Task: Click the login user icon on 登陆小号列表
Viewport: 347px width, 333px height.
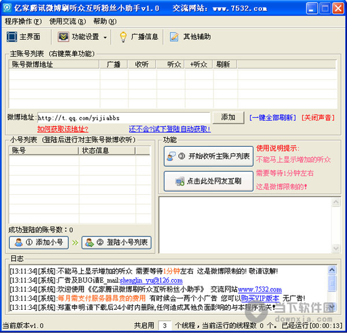Action: click(x=90, y=242)
